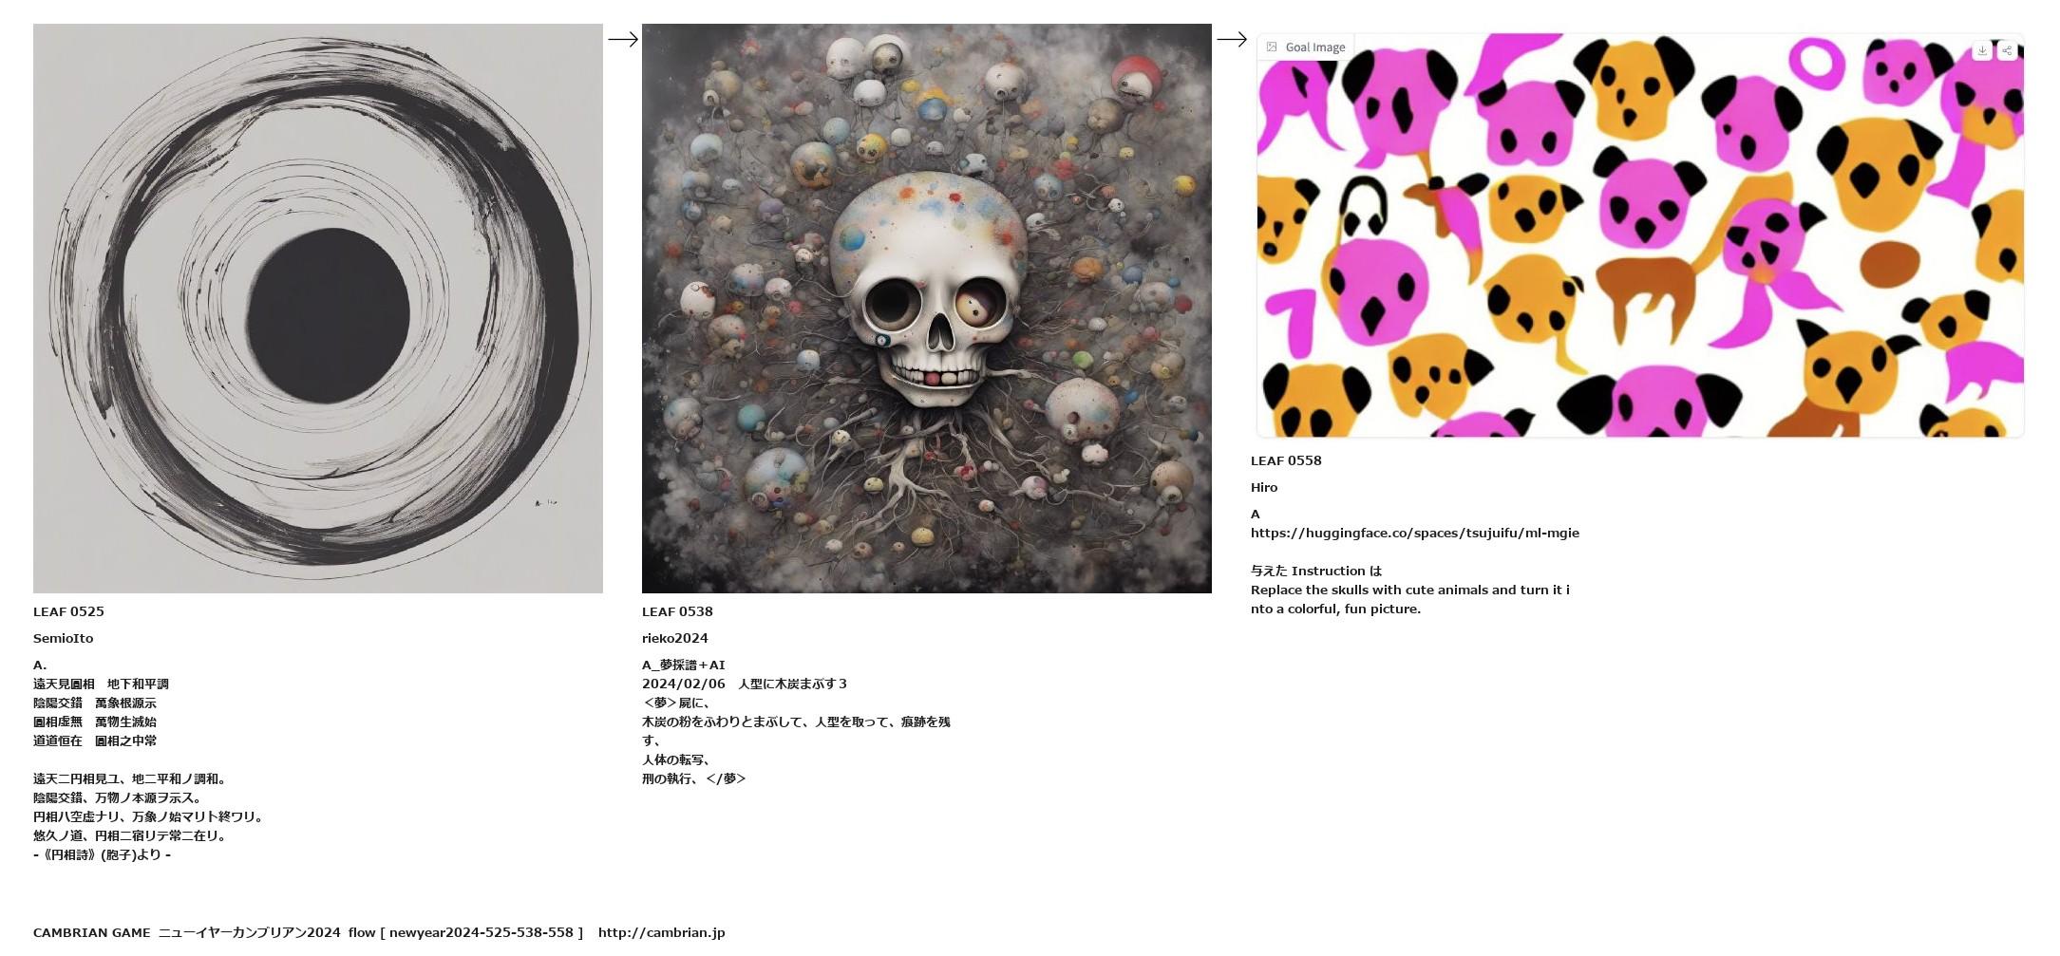Click the share icon on Goal Image
Viewport: 2060px width, 956px height.
click(2007, 50)
